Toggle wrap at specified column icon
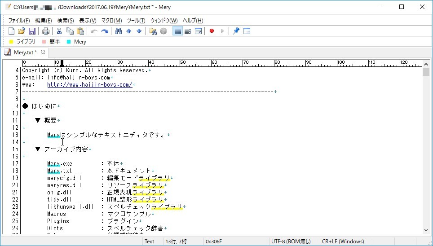Screen dimensions: 433x246 click(x=188, y=31)
